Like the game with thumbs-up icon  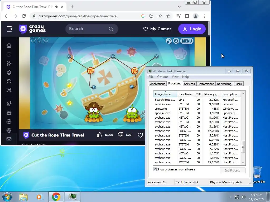[x=99, y=135]
